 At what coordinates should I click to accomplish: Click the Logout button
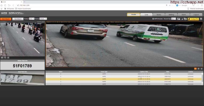pos(196,15)
